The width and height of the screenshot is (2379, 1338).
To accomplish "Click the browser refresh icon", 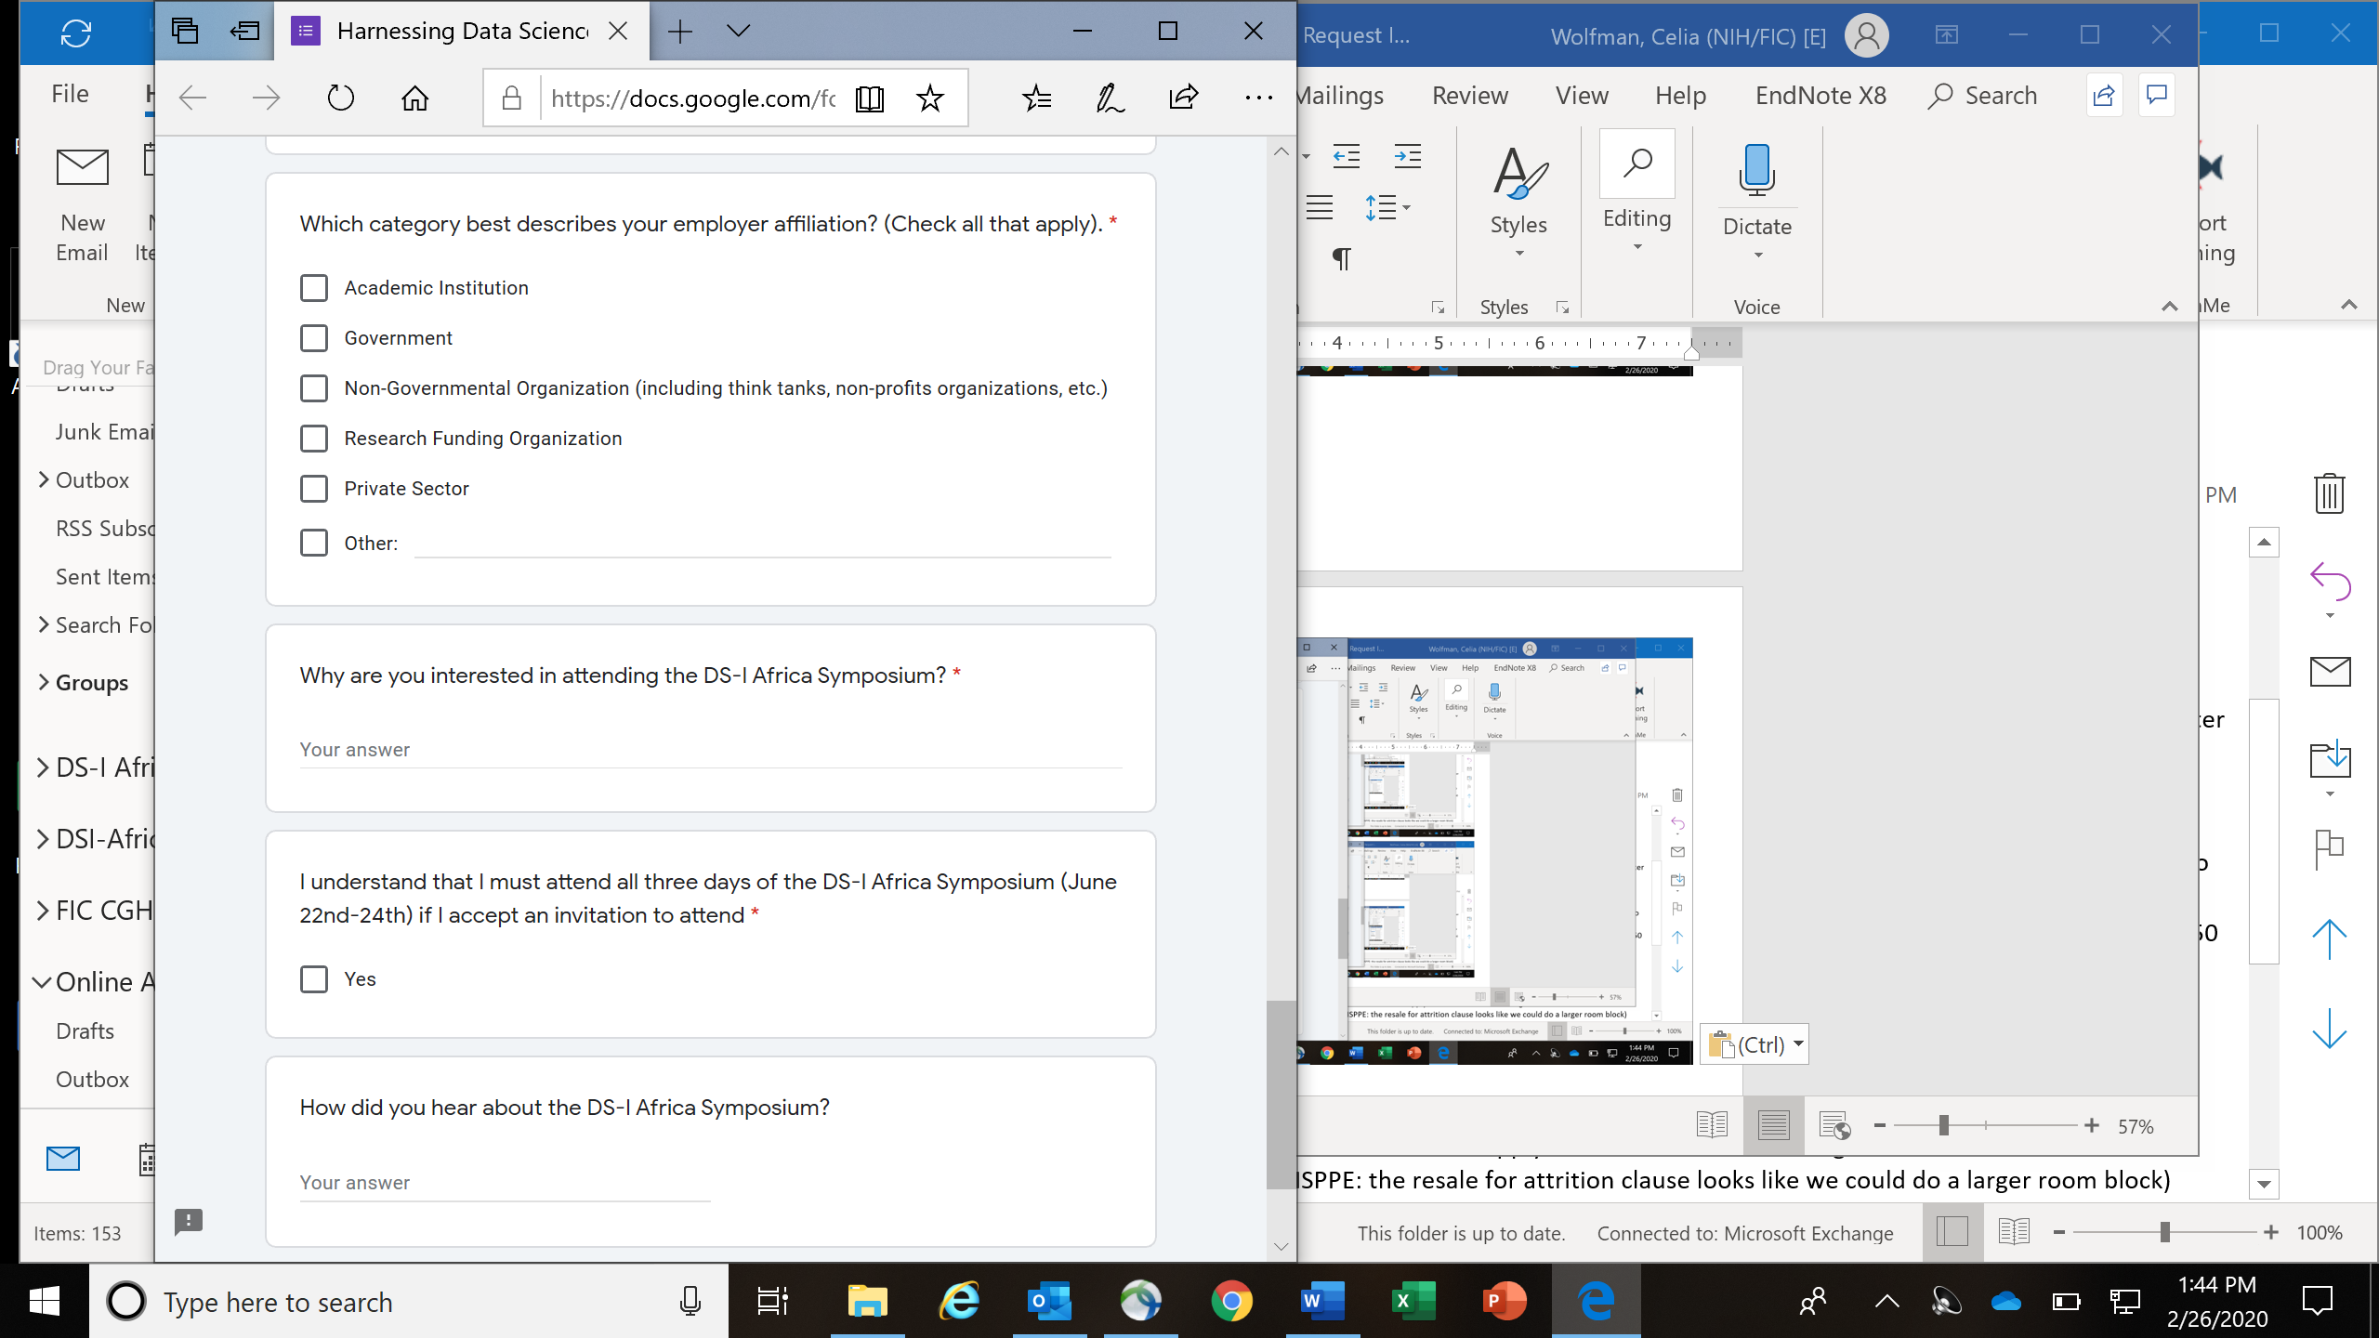I will pyautogui.click(x=340, y=98).
